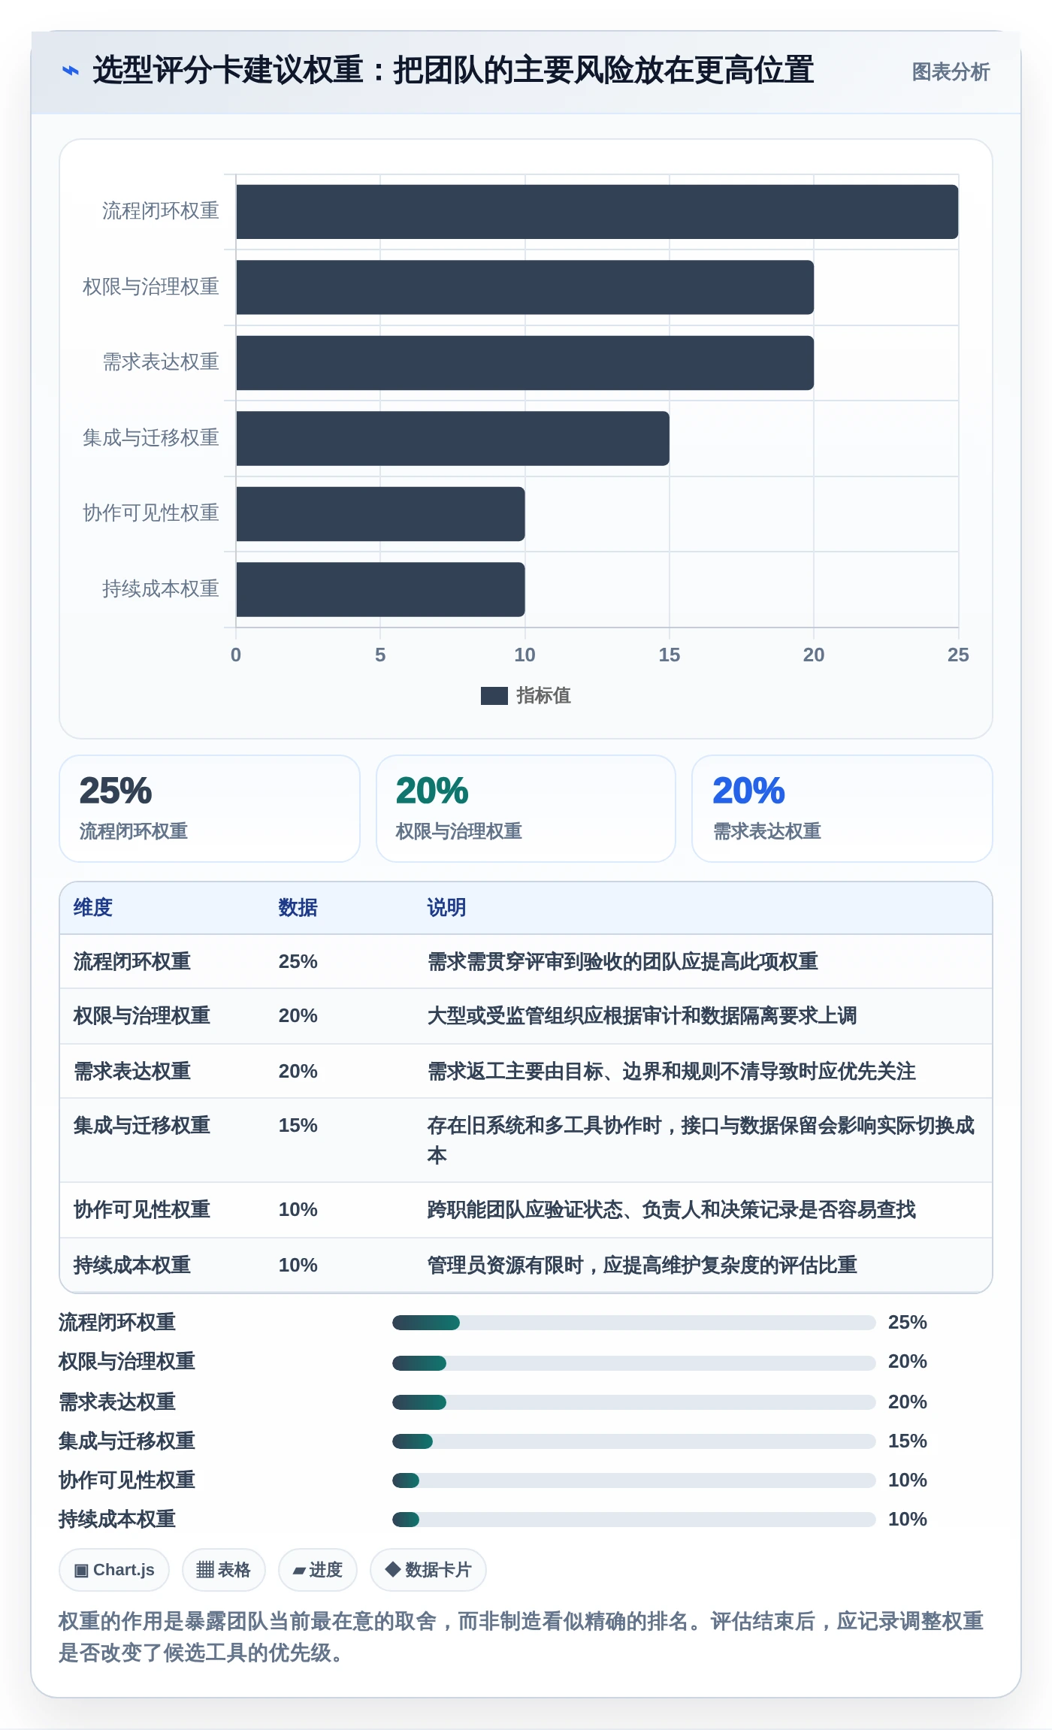Click description 大型或受监管组织应根据审计和数据隔离要求上调
Screen dimensions: 1052x1730
(x=642, y=1016)
